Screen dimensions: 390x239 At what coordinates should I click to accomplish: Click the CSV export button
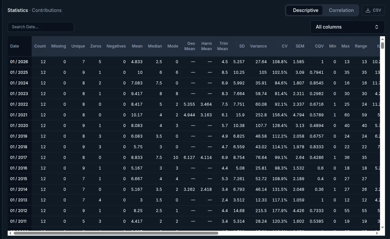point(373,10)
